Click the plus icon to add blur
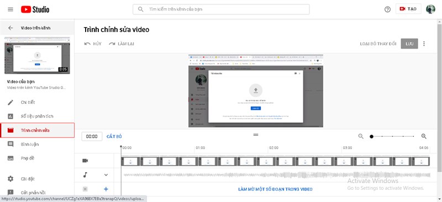The image size is (442, 202). pos(106,189)
